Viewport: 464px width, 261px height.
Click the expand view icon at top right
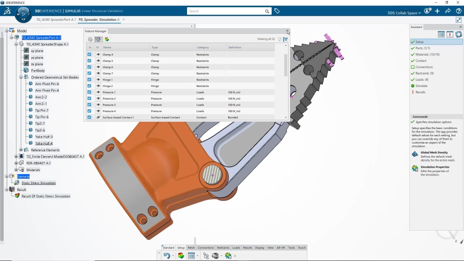(458, 20)
